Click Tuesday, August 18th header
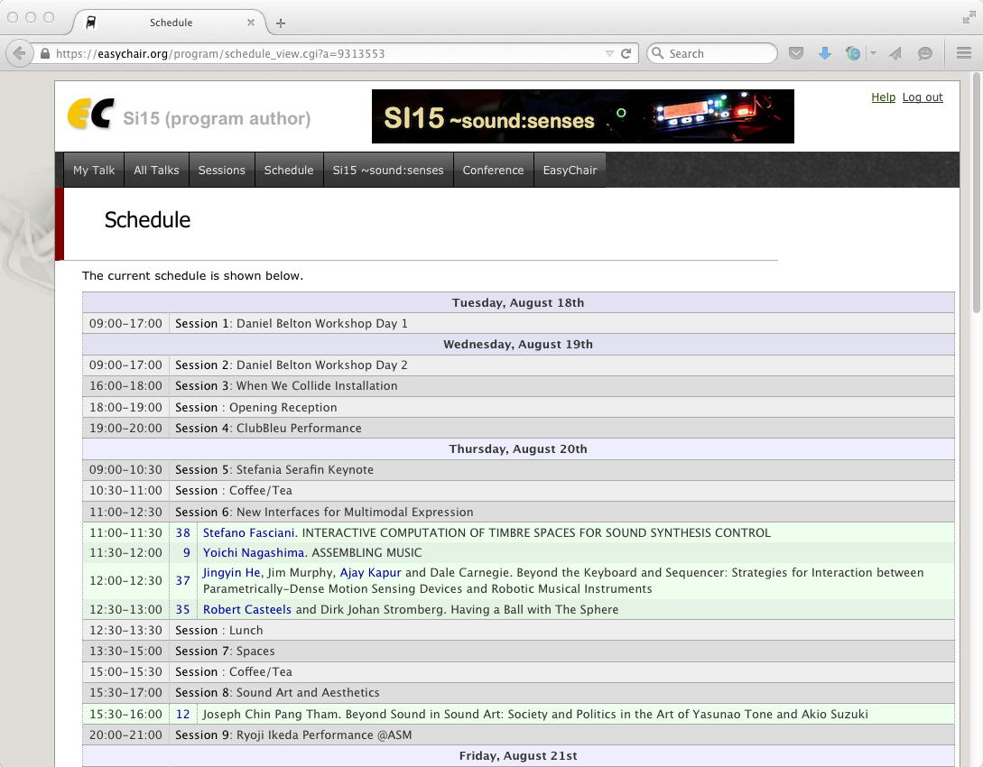983x767 pixels. [x=518, y=302]
